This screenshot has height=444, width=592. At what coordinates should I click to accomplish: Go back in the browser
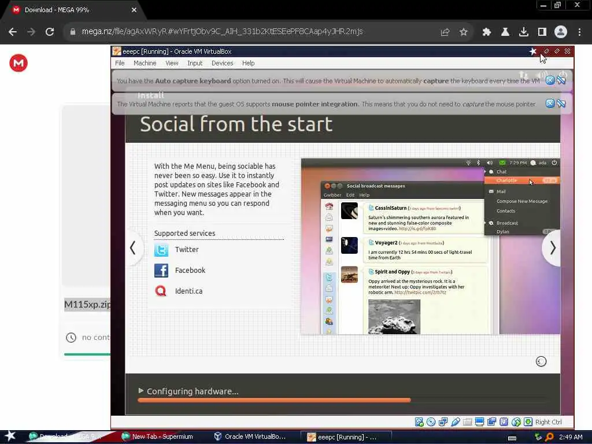(13, 32)
